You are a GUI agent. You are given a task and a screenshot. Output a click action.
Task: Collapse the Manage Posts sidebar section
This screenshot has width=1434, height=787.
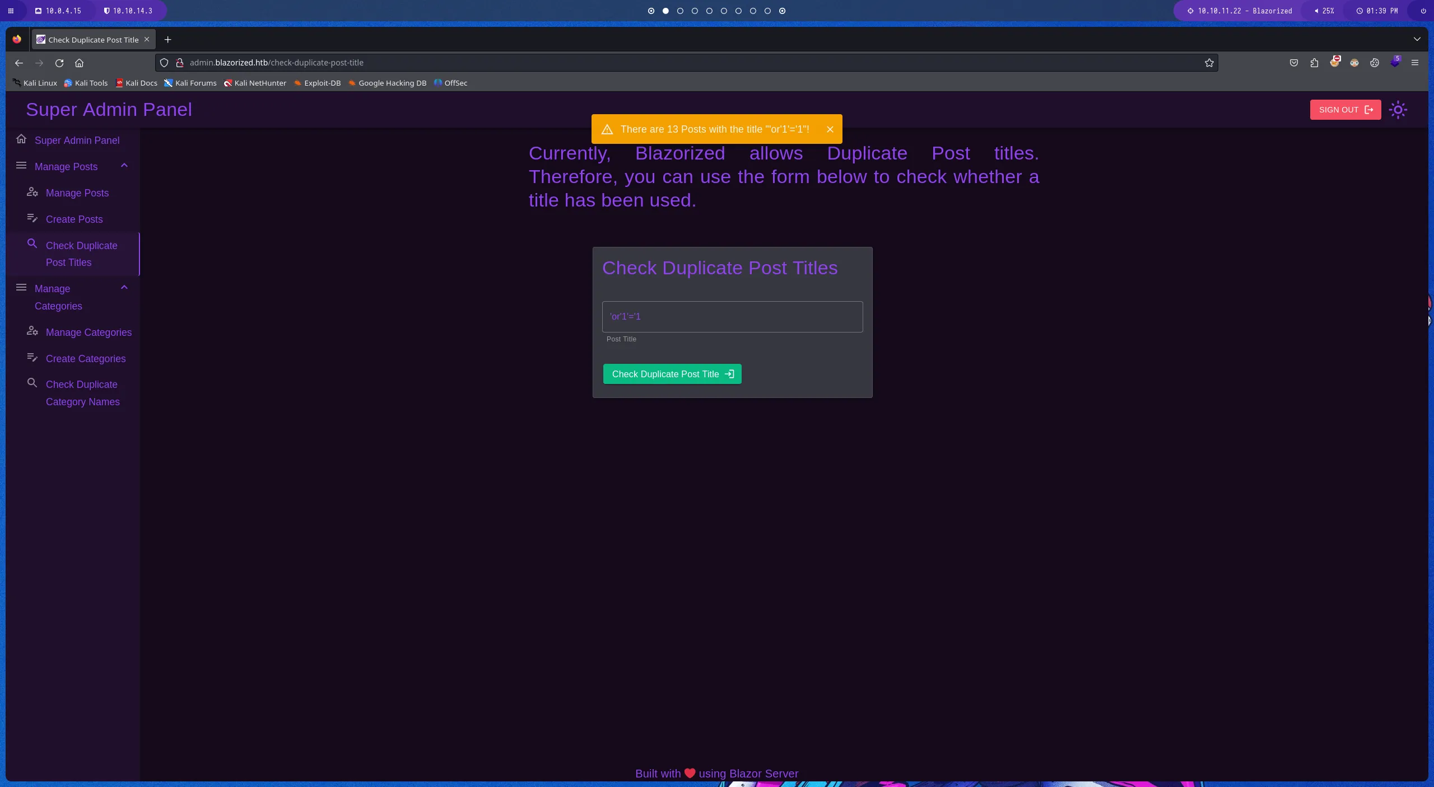pos(124,166)
